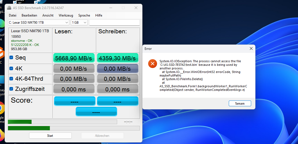Click the Abbrechen button
Viewport: 298px width, 144px height.
(x=102, y=136)
